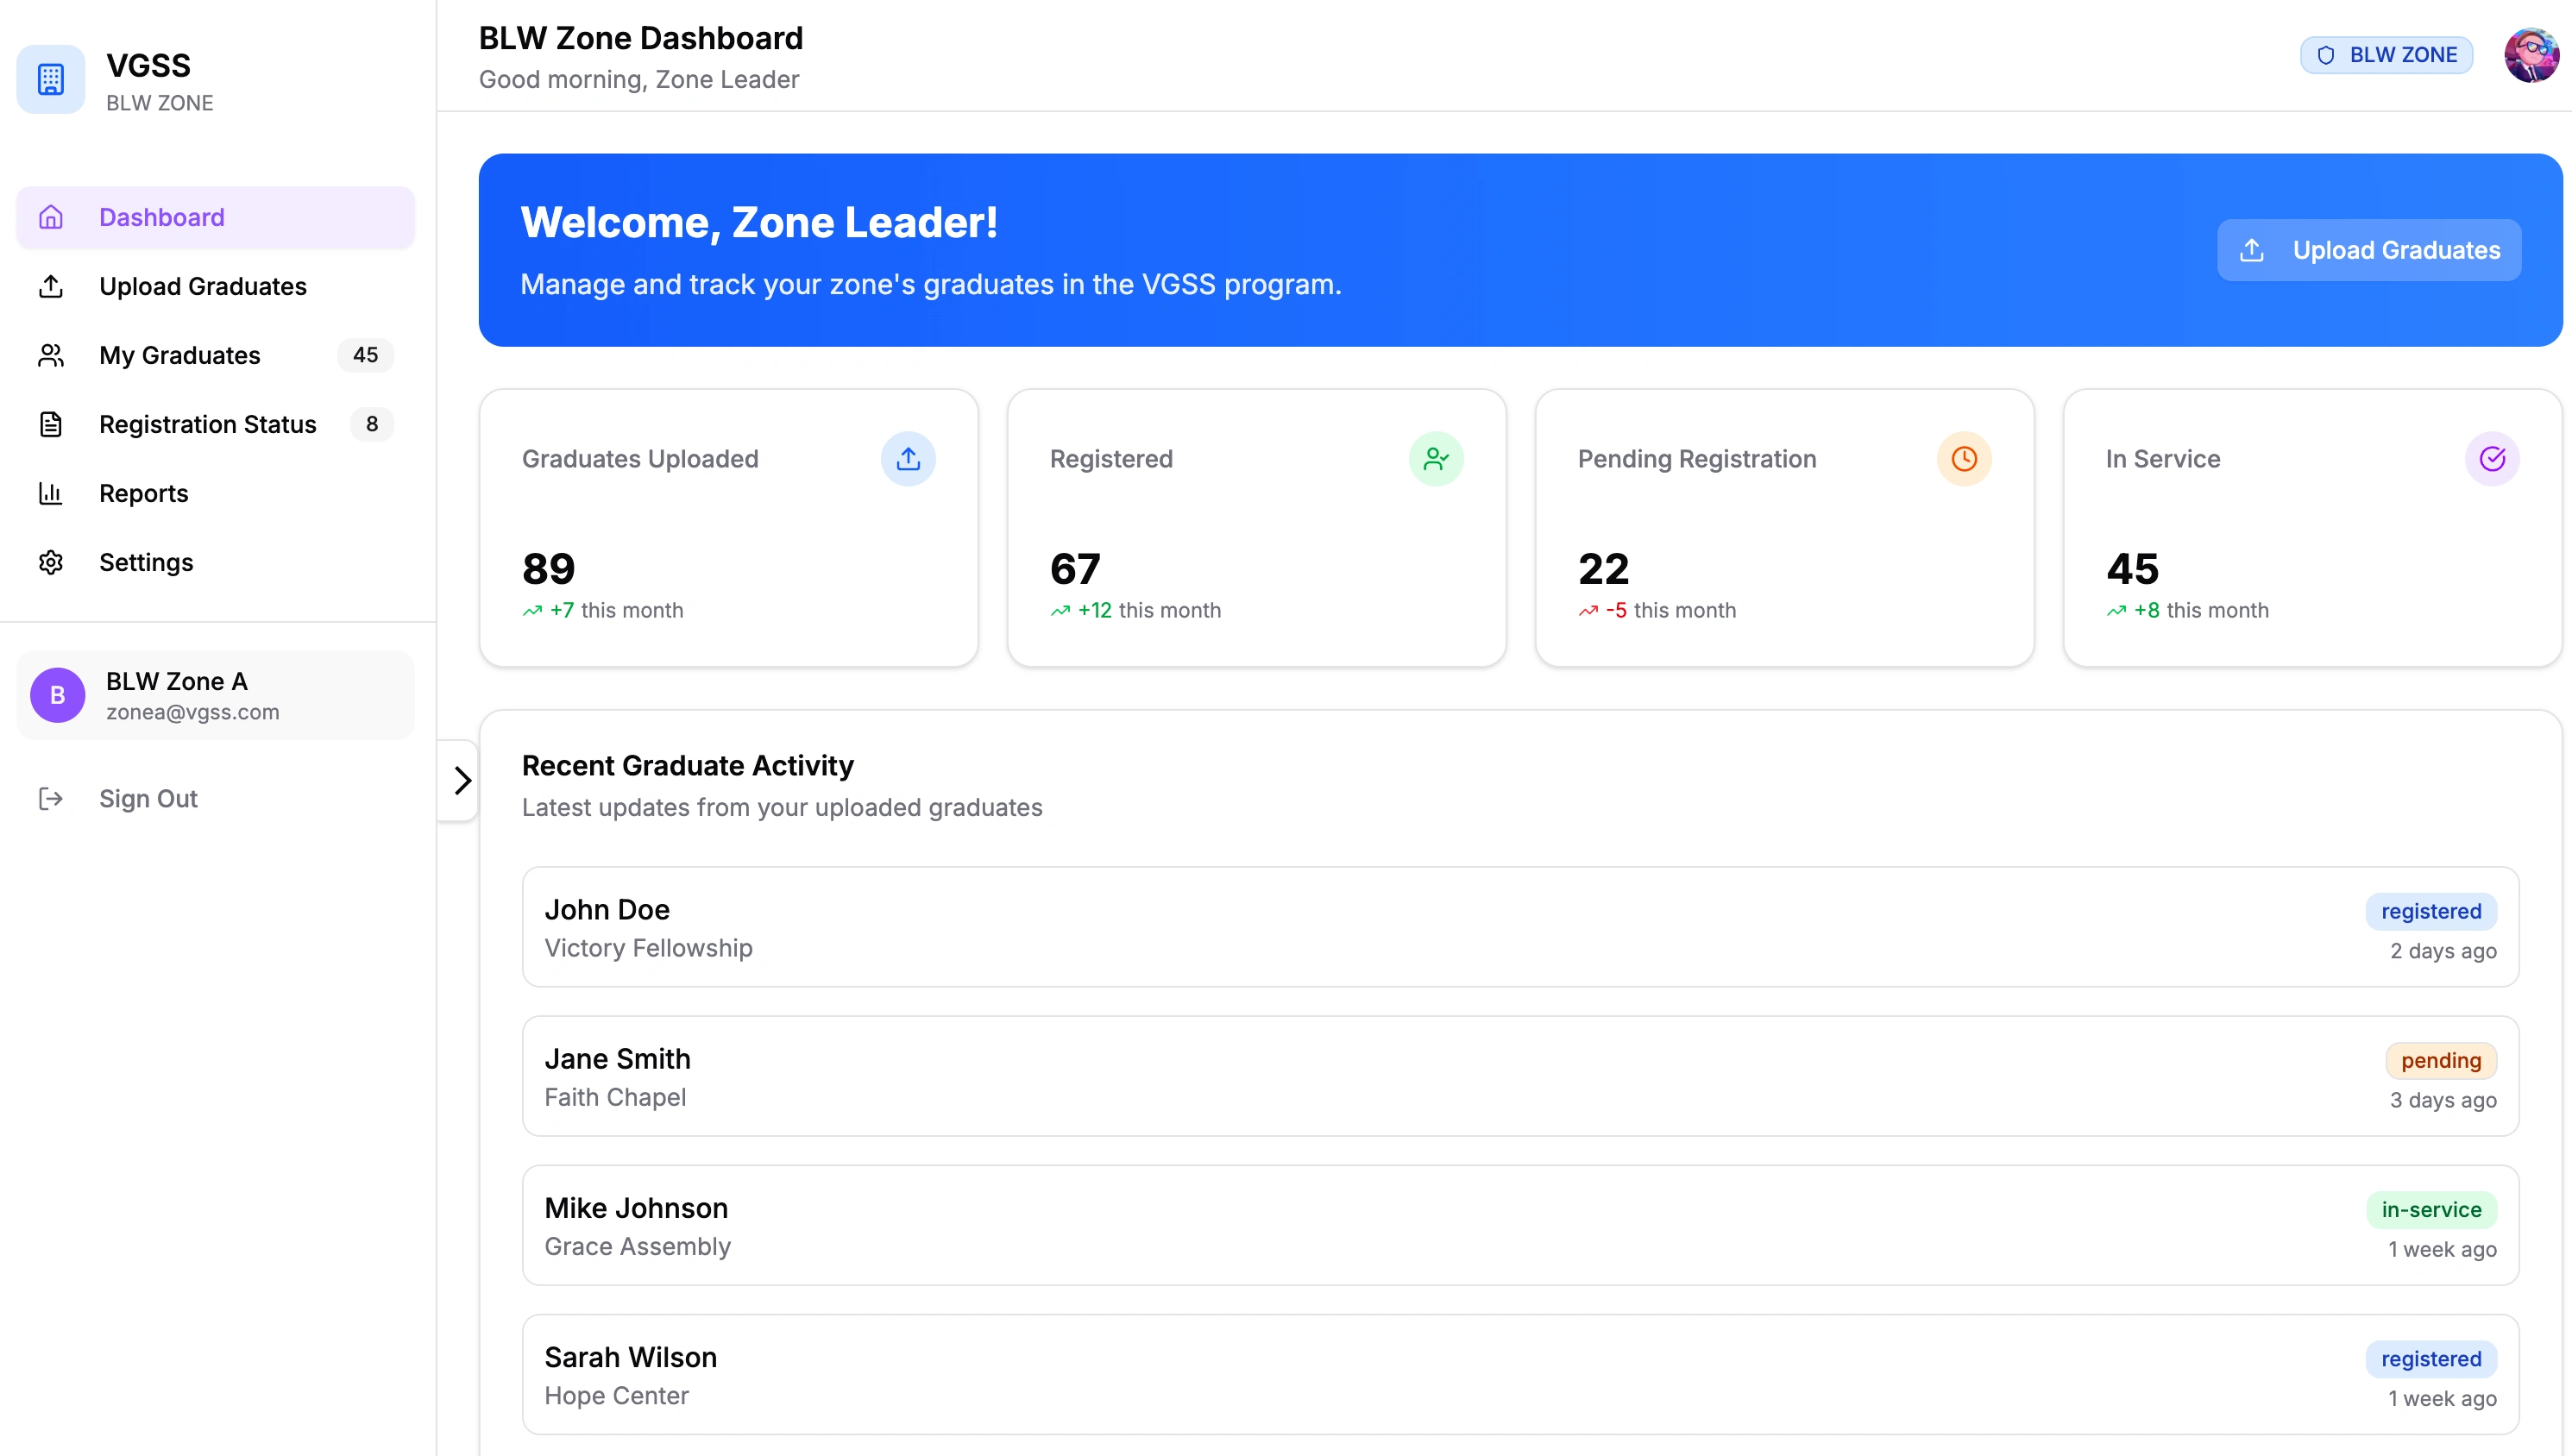Open Reports via the bar chart icon
The image size is (2572, 1456).
coord(51,493)
